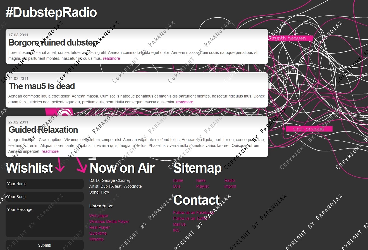Follow us on Twitter link

pyautogui.click(x=190, y=218)
